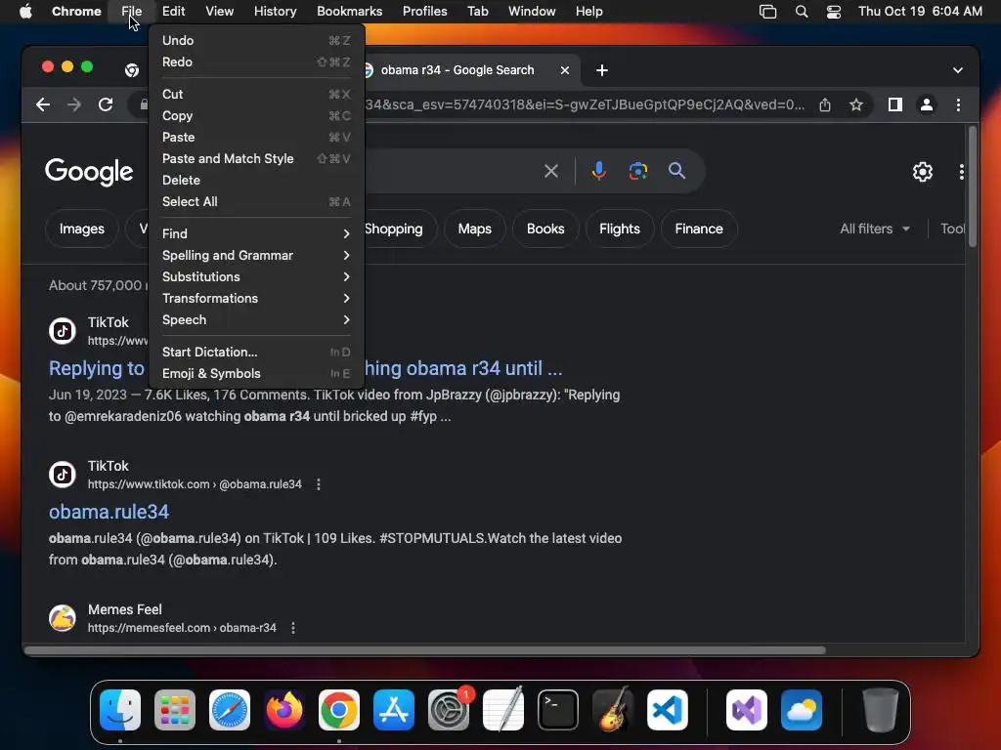
Task: Start voice search with microphone icon
Action: (598, 171)
